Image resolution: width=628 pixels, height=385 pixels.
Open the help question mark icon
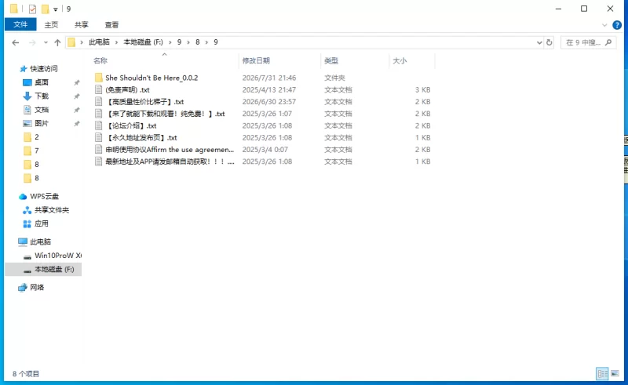(x=617, y=25)
